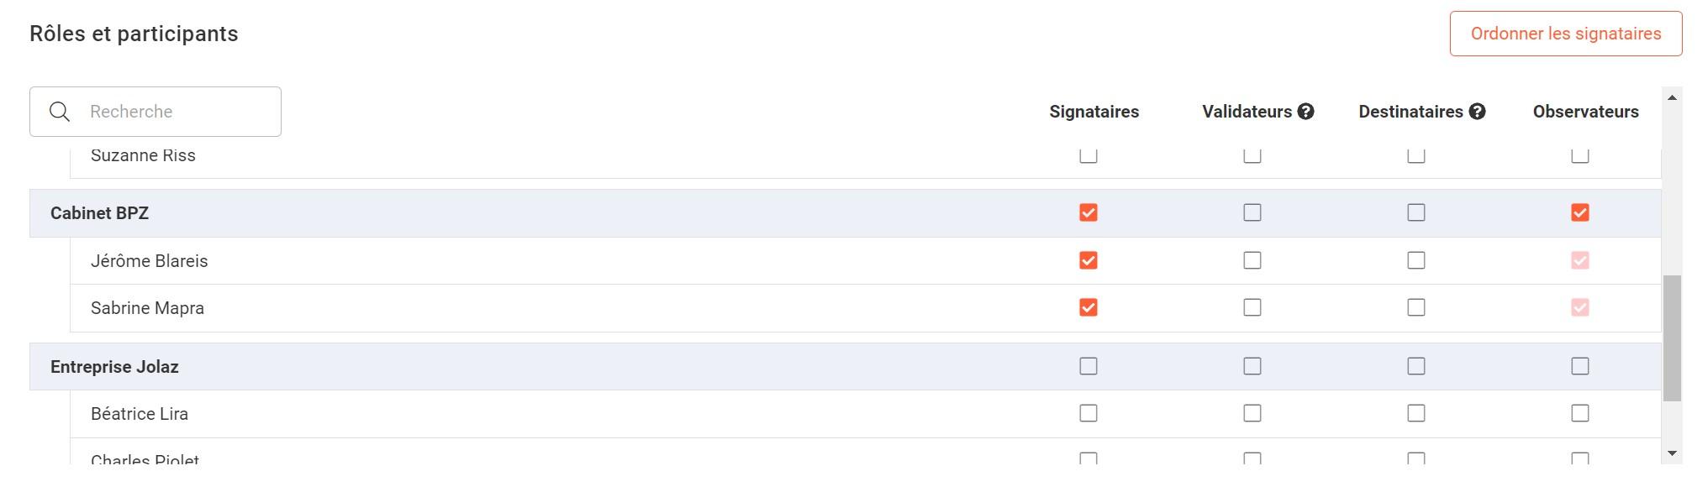Check Validateurs for Jérôme Blareis
This screenshot has height=492, width=1708.
1252,260
